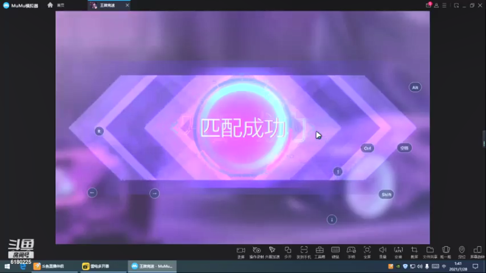Screen dimensions: 486x273
Task: Open the 工具箱 toolbox
Action: pos(320,252)
